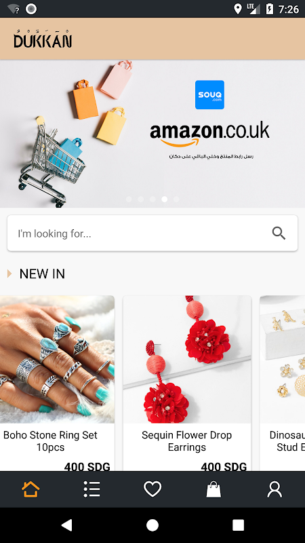305x543 pixels.
Task: Expand the NEW IN section arrow
Action: 9,274
